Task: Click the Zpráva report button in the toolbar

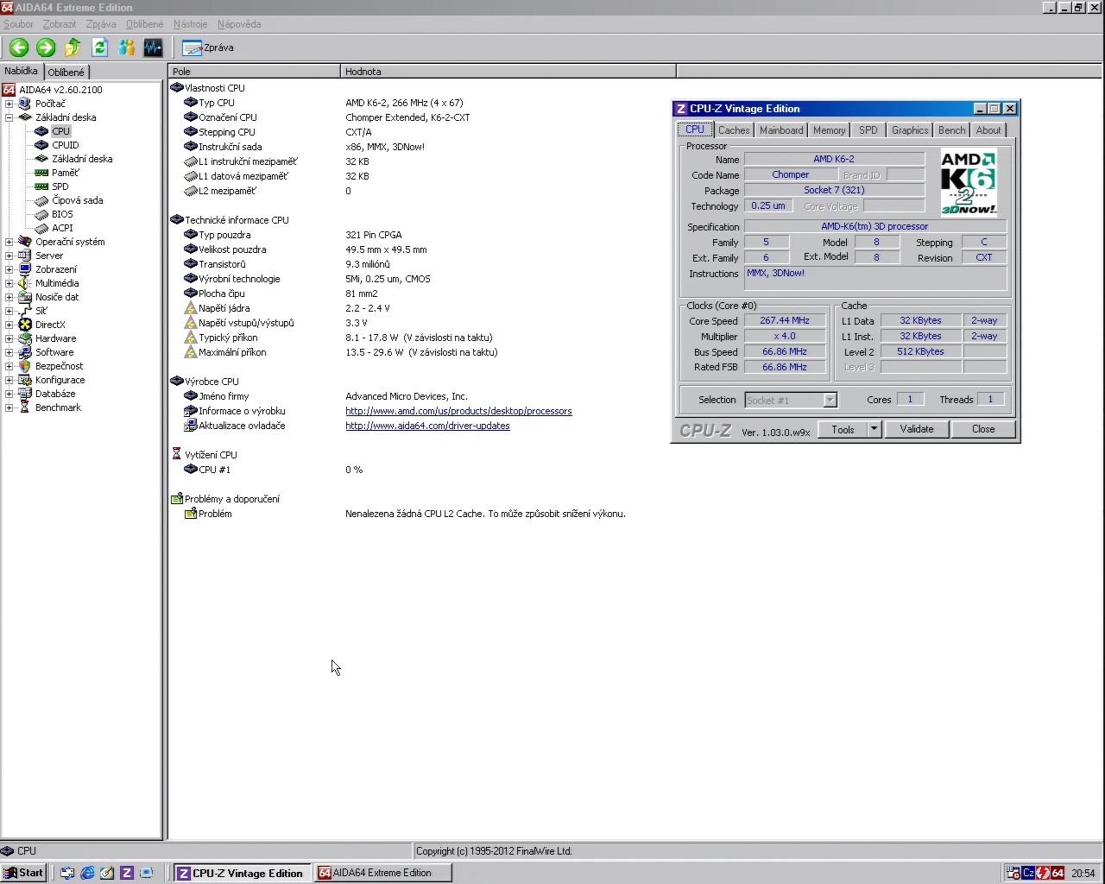Action: 208,47
